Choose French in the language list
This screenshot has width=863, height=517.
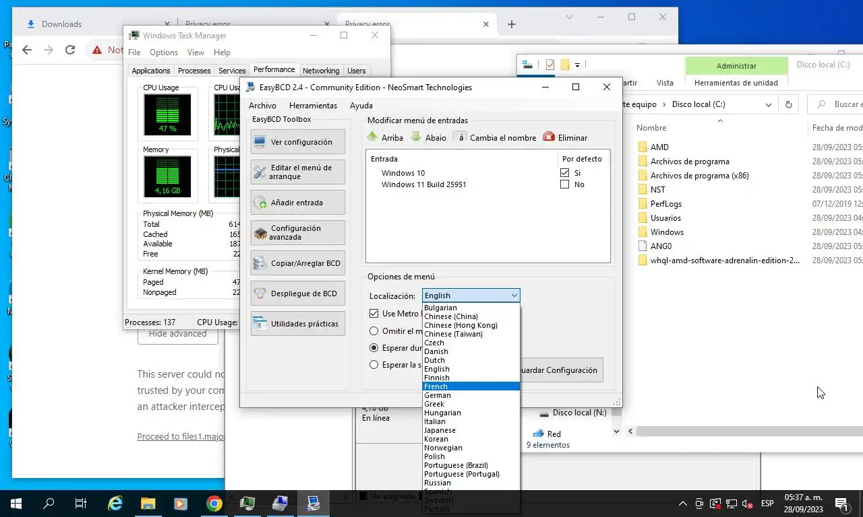471,386
